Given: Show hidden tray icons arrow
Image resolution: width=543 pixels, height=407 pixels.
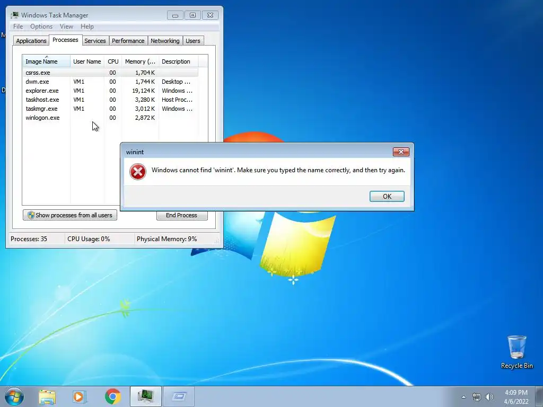Looking at the screenshot, I should coord(463,397).
